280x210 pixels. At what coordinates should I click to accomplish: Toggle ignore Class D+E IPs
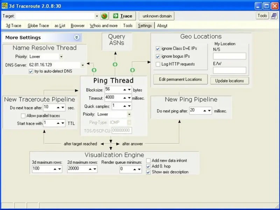coord(158,49)
